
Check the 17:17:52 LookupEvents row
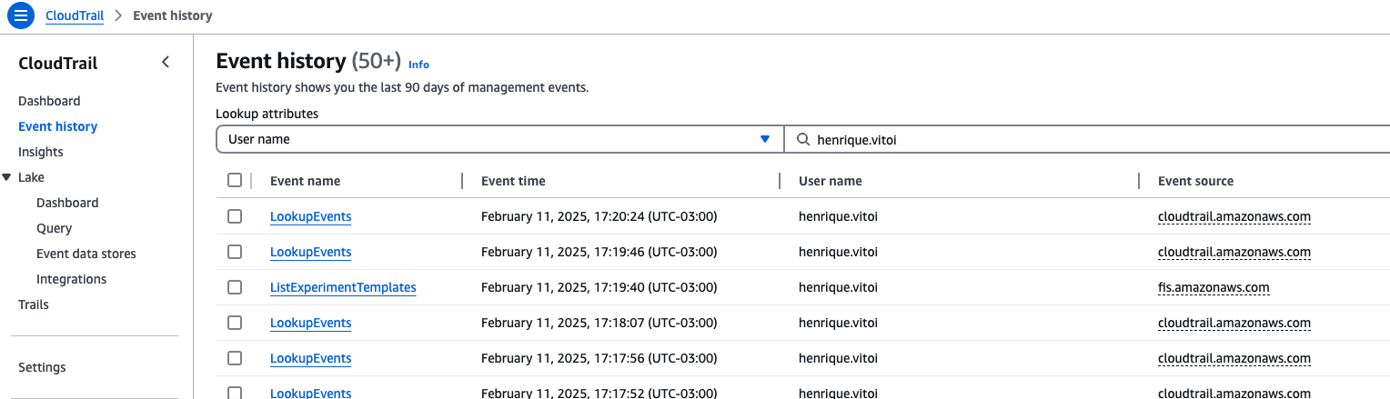click(x=235, y=393)
